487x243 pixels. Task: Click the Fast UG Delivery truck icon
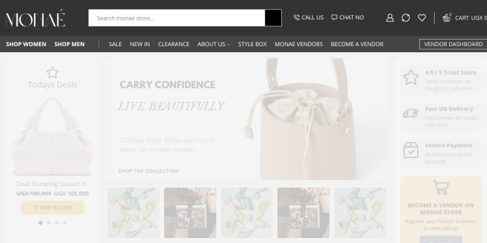(x=411, y=114)
